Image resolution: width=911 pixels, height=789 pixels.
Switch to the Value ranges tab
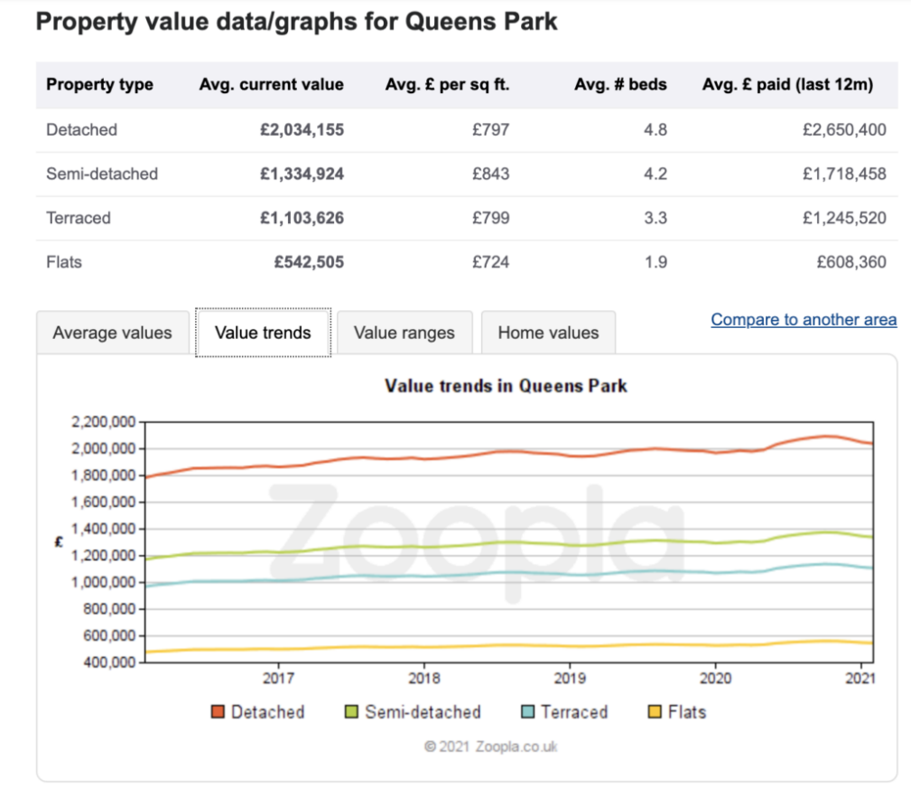tap(404, 333)
